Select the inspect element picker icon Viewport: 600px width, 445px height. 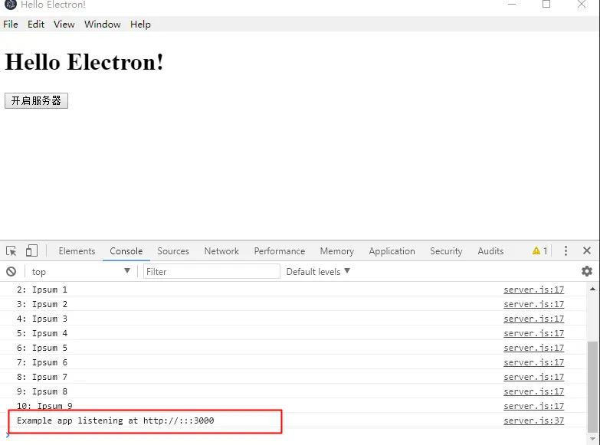[x=11, y=251]
